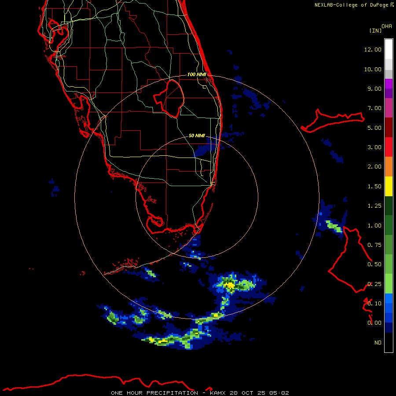Image resolution: width=396 pixels, height=396 pixels.
Task: Click the 12.00 legend value
Action: tap(373, 49)
